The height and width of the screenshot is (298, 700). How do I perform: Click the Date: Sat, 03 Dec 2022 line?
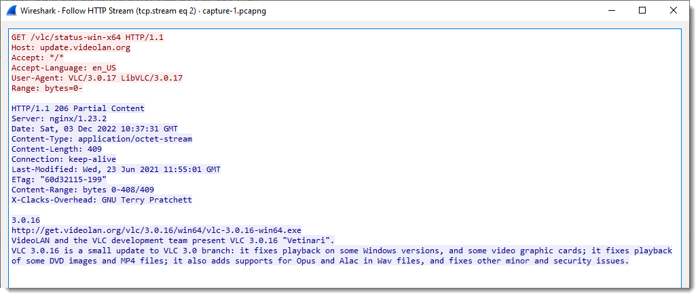click(x=94, y=129)
